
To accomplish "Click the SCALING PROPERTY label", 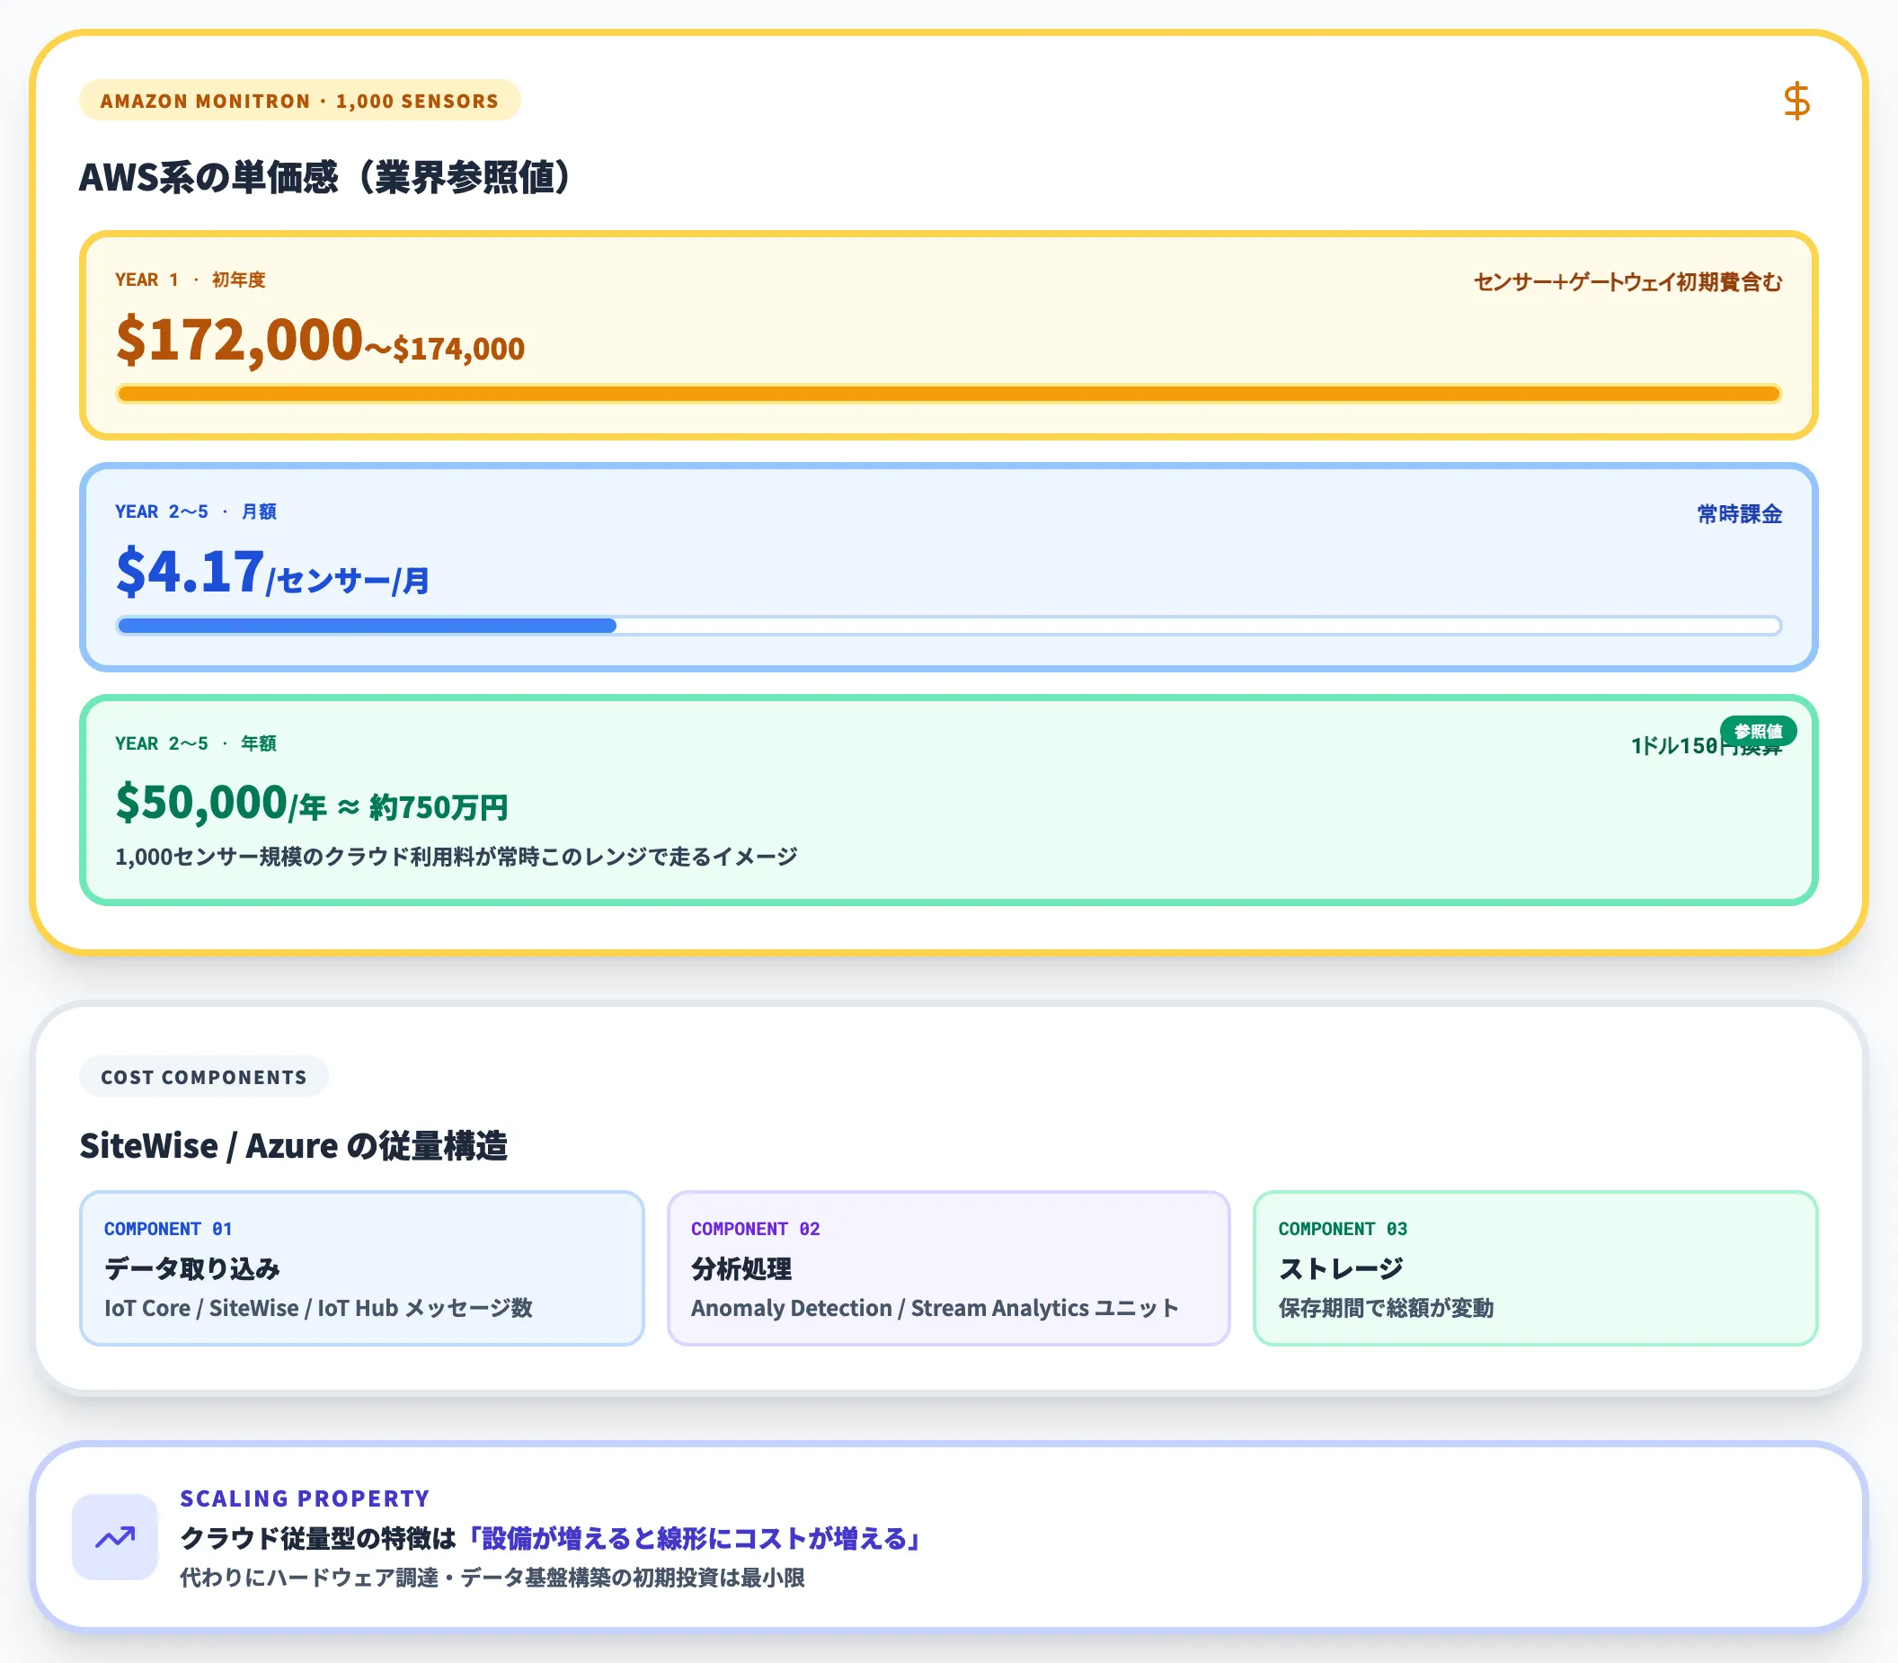I will 306,1498.
